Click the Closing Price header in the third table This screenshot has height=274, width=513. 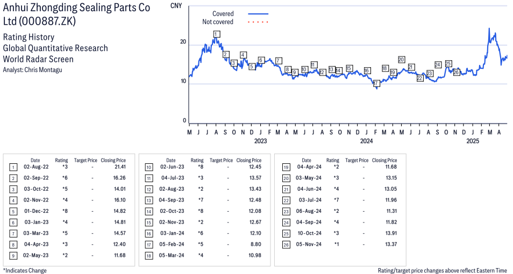tap(384, 160)
